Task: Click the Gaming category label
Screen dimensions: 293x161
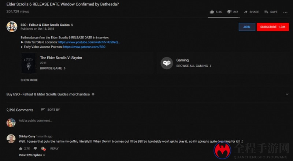Action: [x=182, y=60]
